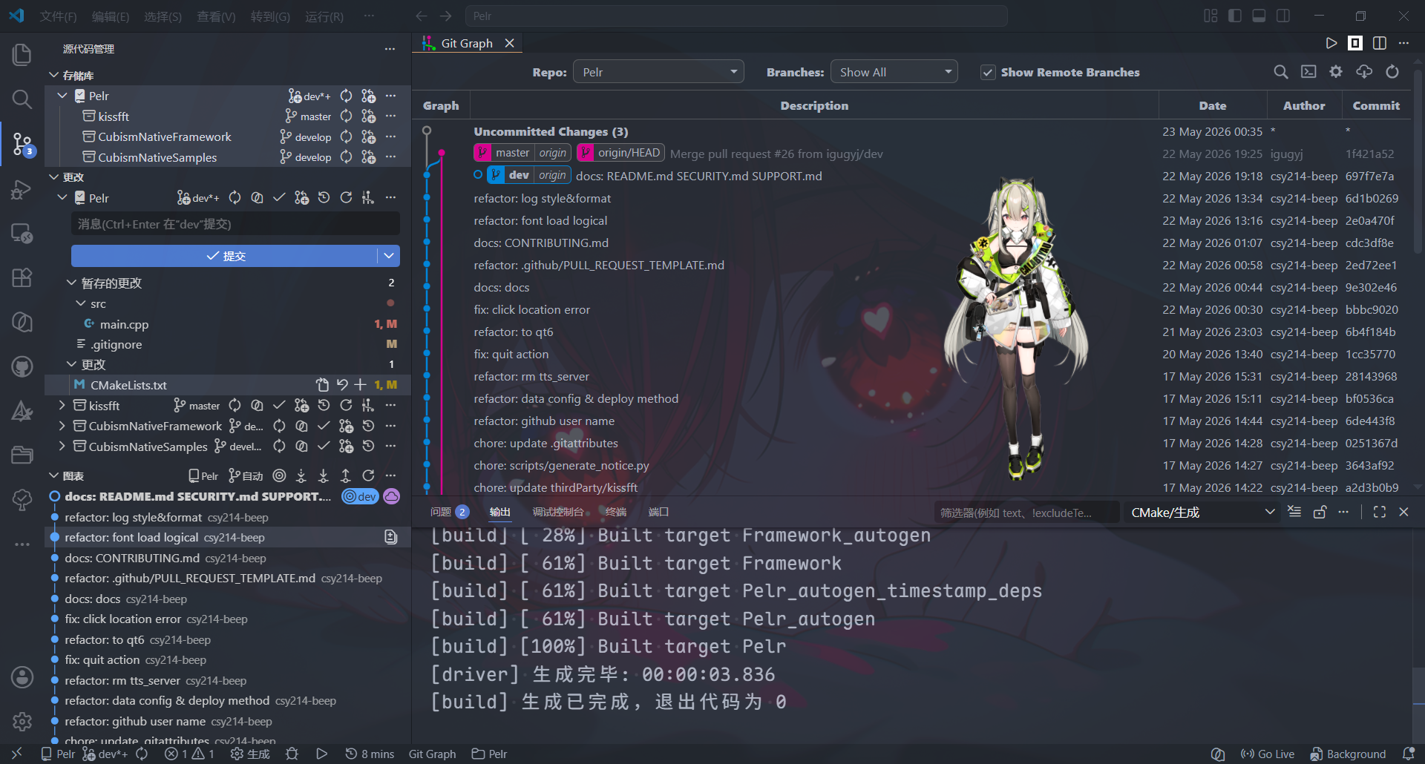This screenshot has height=764, width=1425.
Task: Click the 生成 build button in status bar
Action: click(250, 754)
